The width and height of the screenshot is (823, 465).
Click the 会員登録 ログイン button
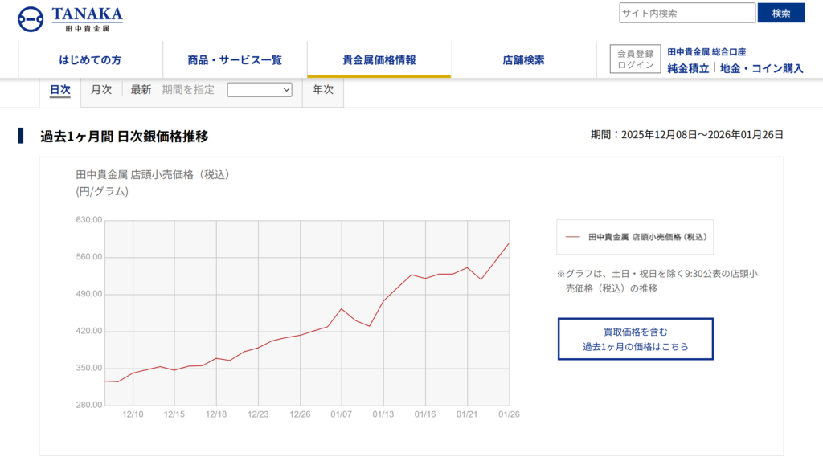click(635, 59)
